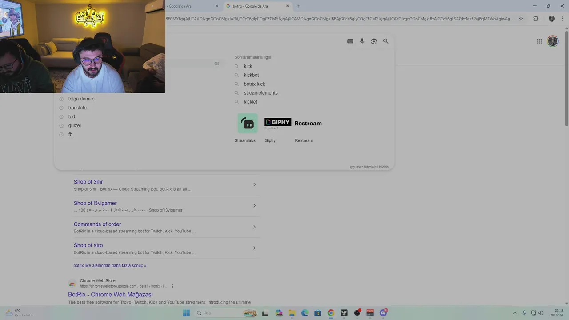Viewport: 569px width, 320px height.
Task: Bookmark this page with the star icon
Action: [x=521, y=19]
